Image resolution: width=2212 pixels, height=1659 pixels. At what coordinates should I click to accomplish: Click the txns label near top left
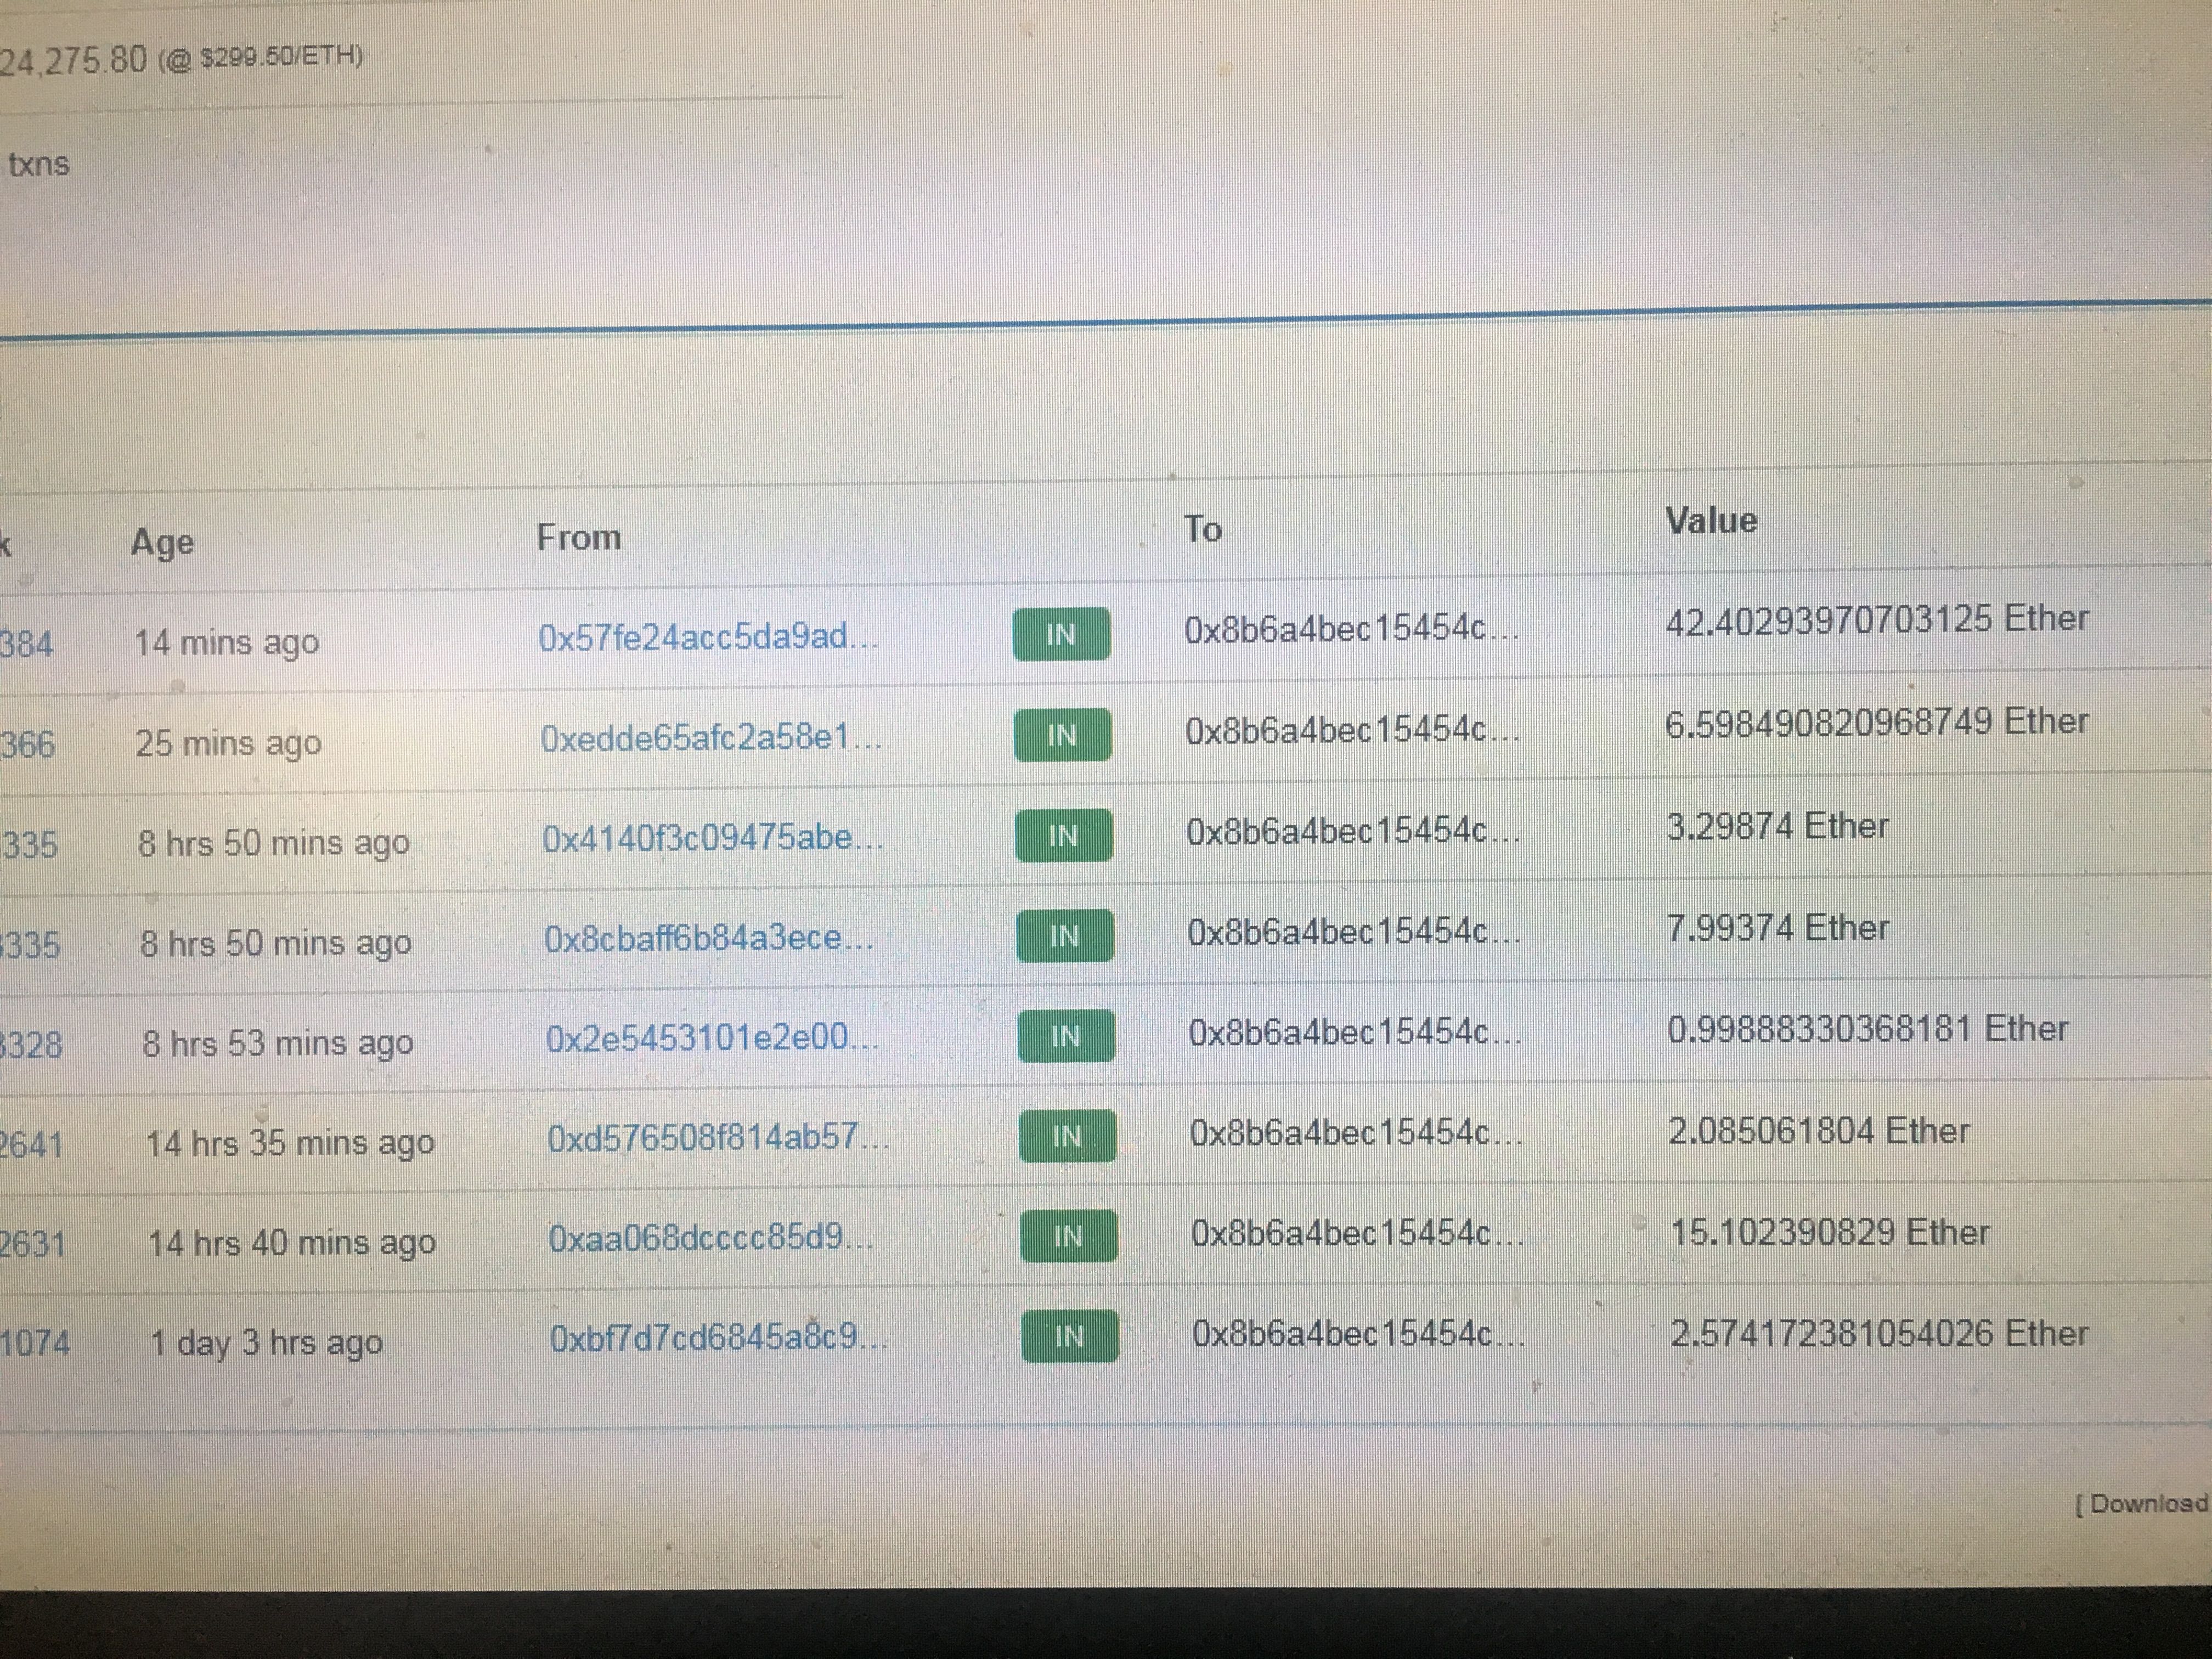[39, 164]
